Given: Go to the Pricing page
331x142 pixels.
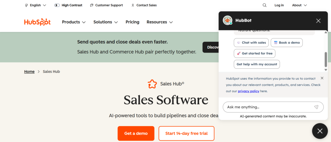Looking at the screenshot, I should tap(133, 22).
